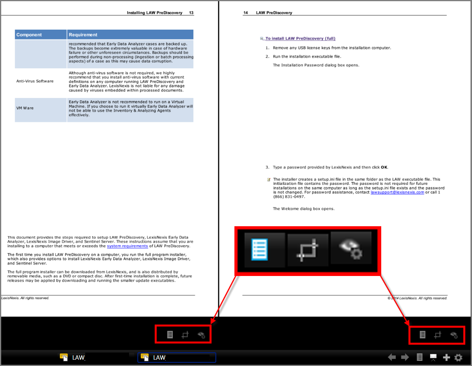Open view settings eye-gear icon in right pane

453,335
